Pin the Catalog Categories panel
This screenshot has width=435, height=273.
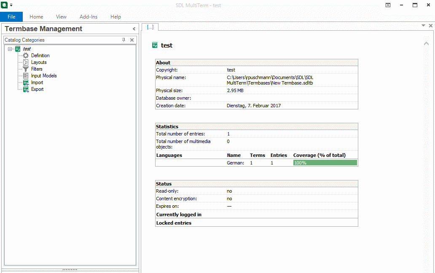[124, 40]
